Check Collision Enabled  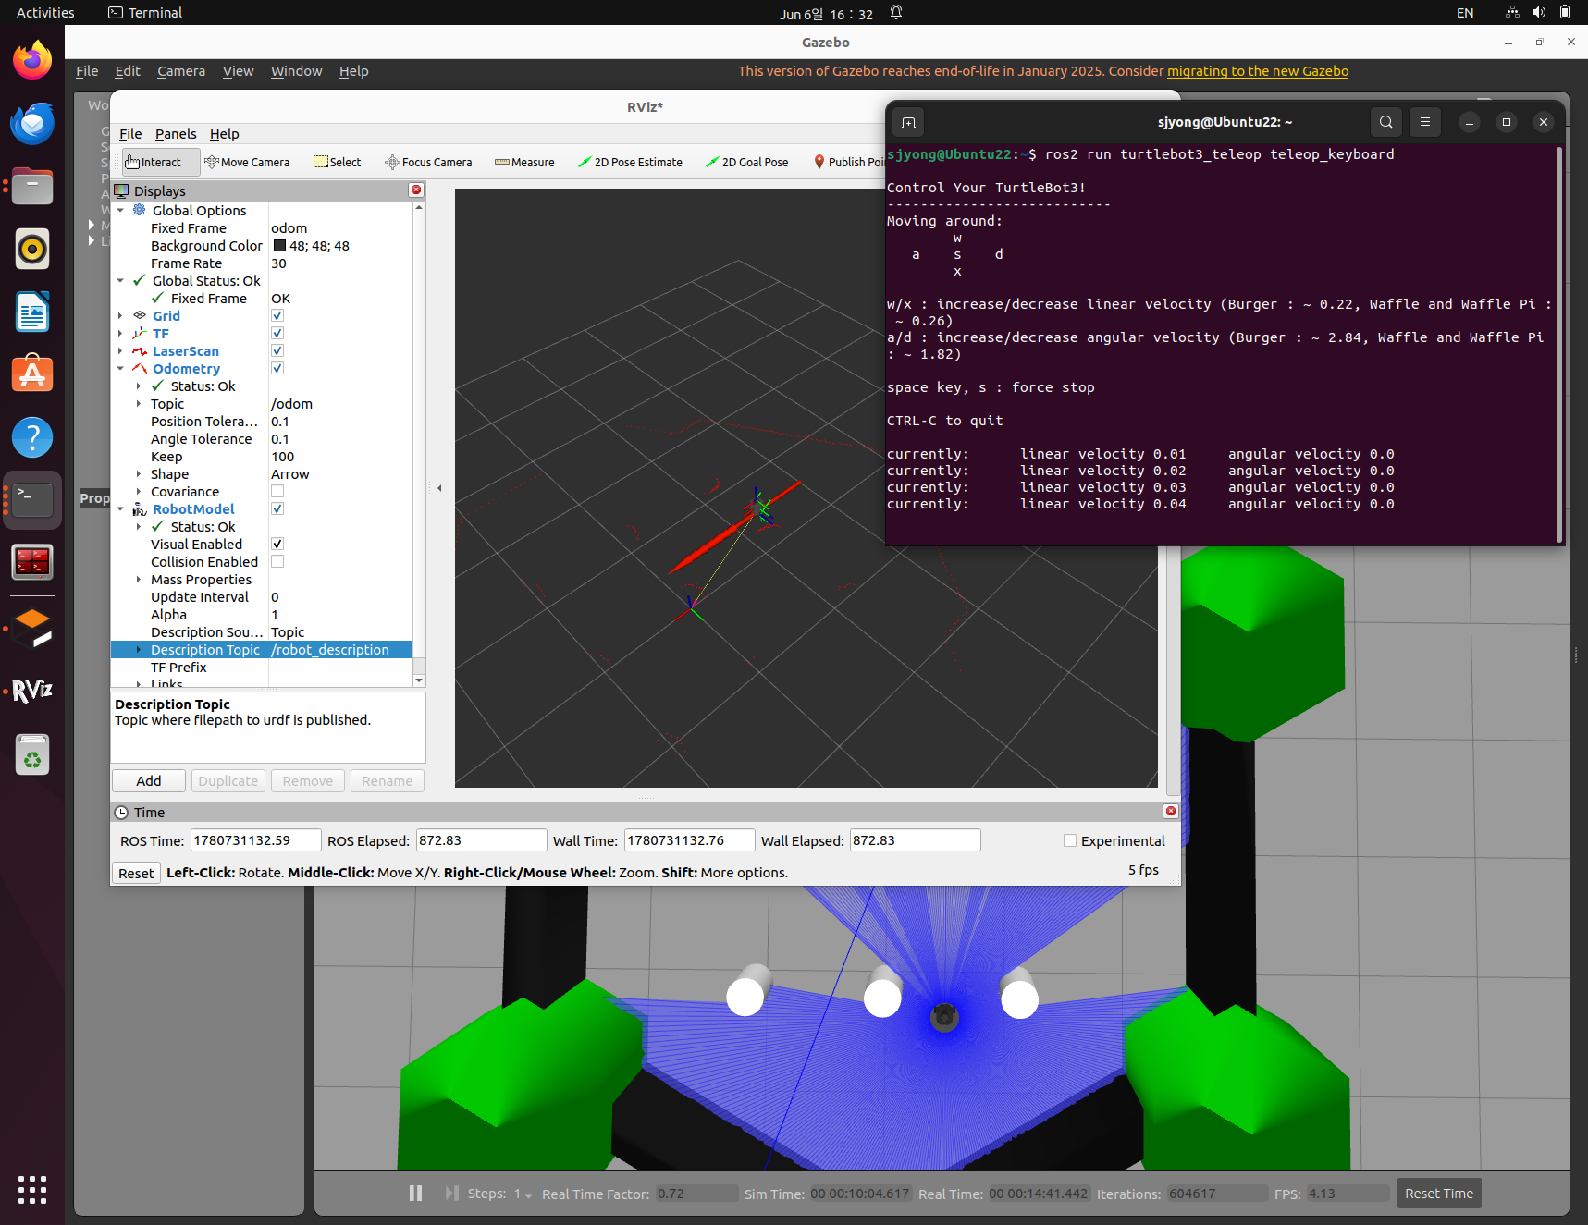(277, 562)
